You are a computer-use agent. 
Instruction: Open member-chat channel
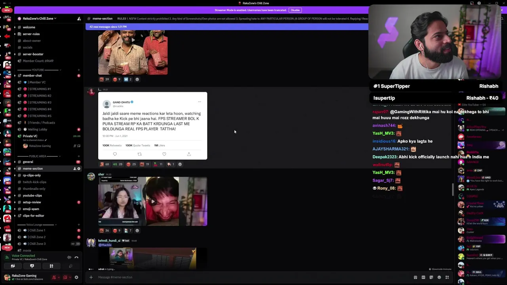pos(32,76)
